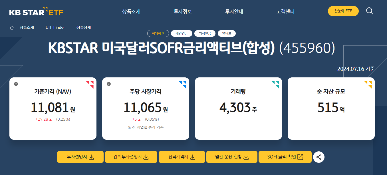
Task: Click the market price percent (0.05%)
Action: point(152,119)
